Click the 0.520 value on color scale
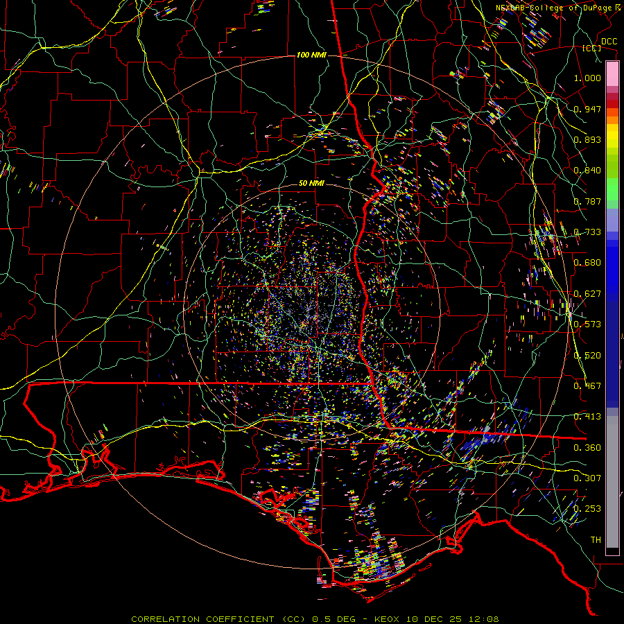624x624 pixels. pos(587,356)
